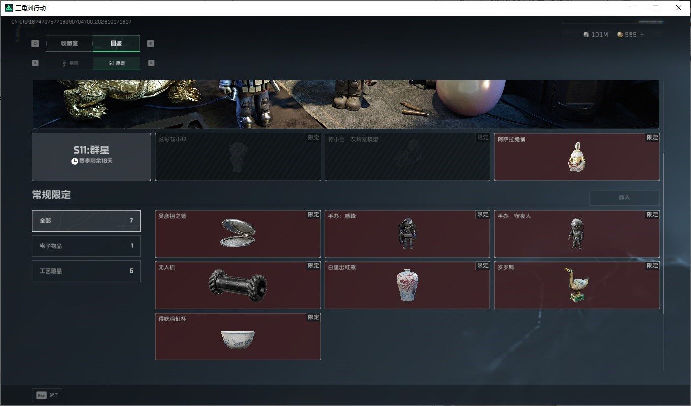Click the 限定 tag on the 阿萨拉兔俑 card
Viewport: 691px width, 406px height.
click(652, 138)
